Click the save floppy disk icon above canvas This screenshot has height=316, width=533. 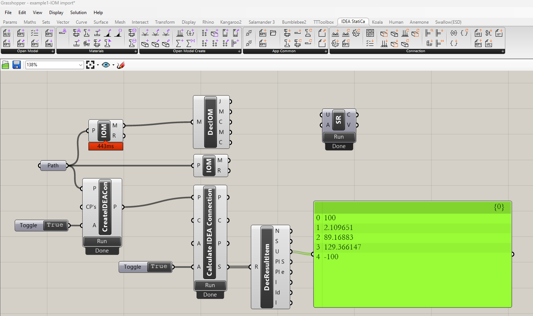(16, 65)
